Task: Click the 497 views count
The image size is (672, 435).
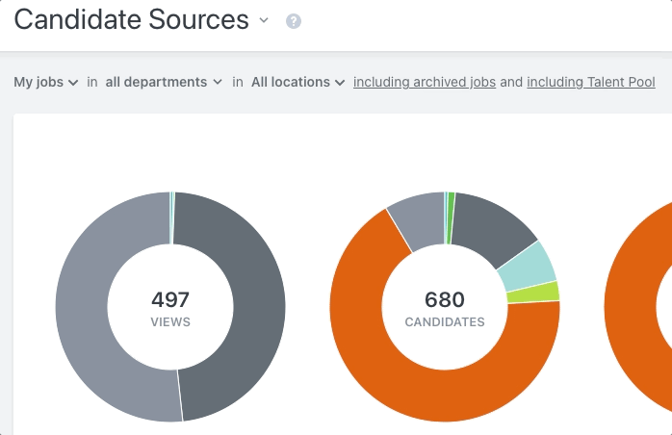Action: click(x=170, y=299)
